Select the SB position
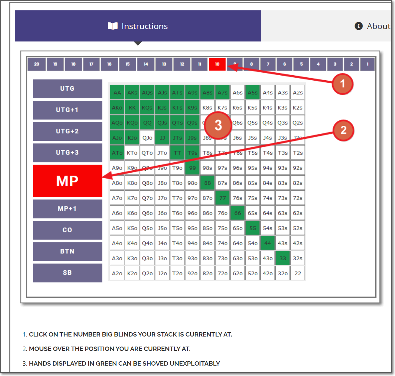Viewport: 395px width, 376px height. pos(67,273)
